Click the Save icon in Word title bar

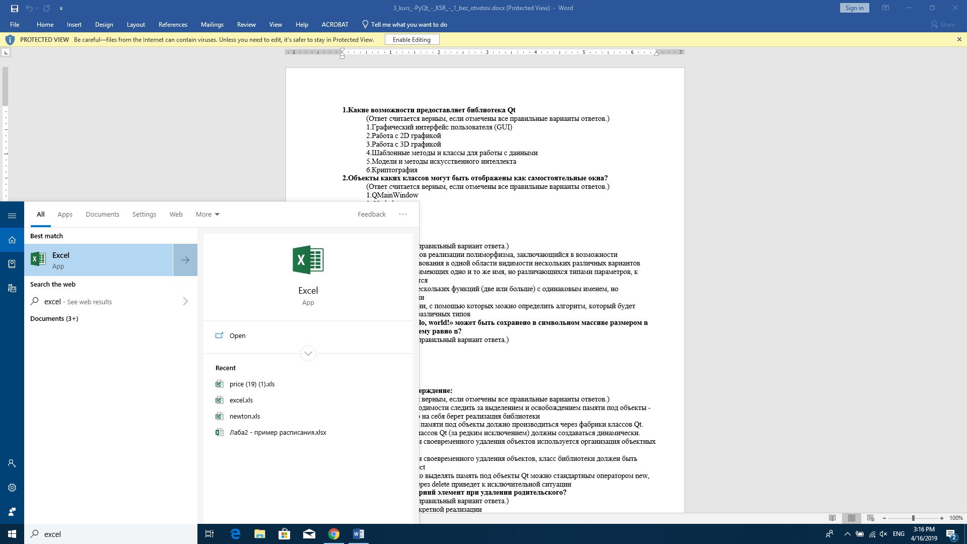(x=15, y=8)
